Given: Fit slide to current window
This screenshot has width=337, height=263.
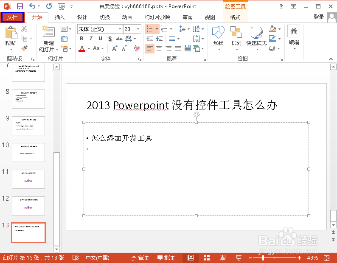Looking at the screenshot, I should click(326, 257).
